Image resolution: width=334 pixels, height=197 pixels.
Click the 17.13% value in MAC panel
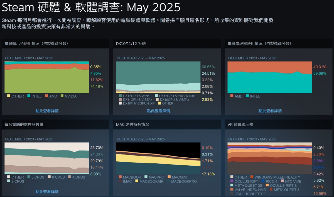pos(208,174)
